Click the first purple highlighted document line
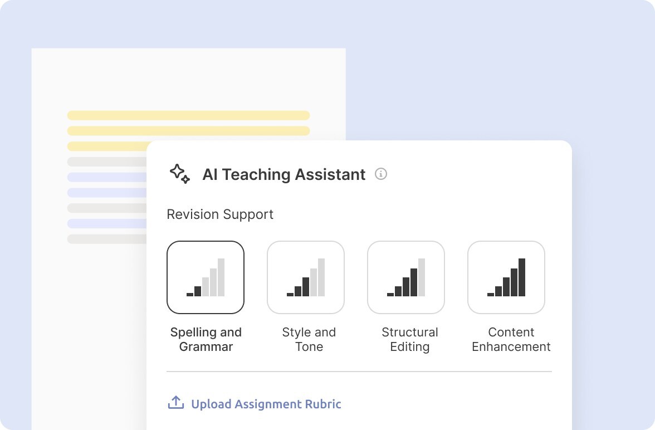 pyautogui.click(x=107, y=177)
